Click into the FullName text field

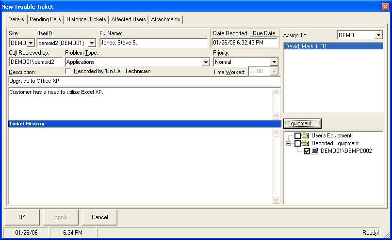pyautogui.click(x=153, y=43)
